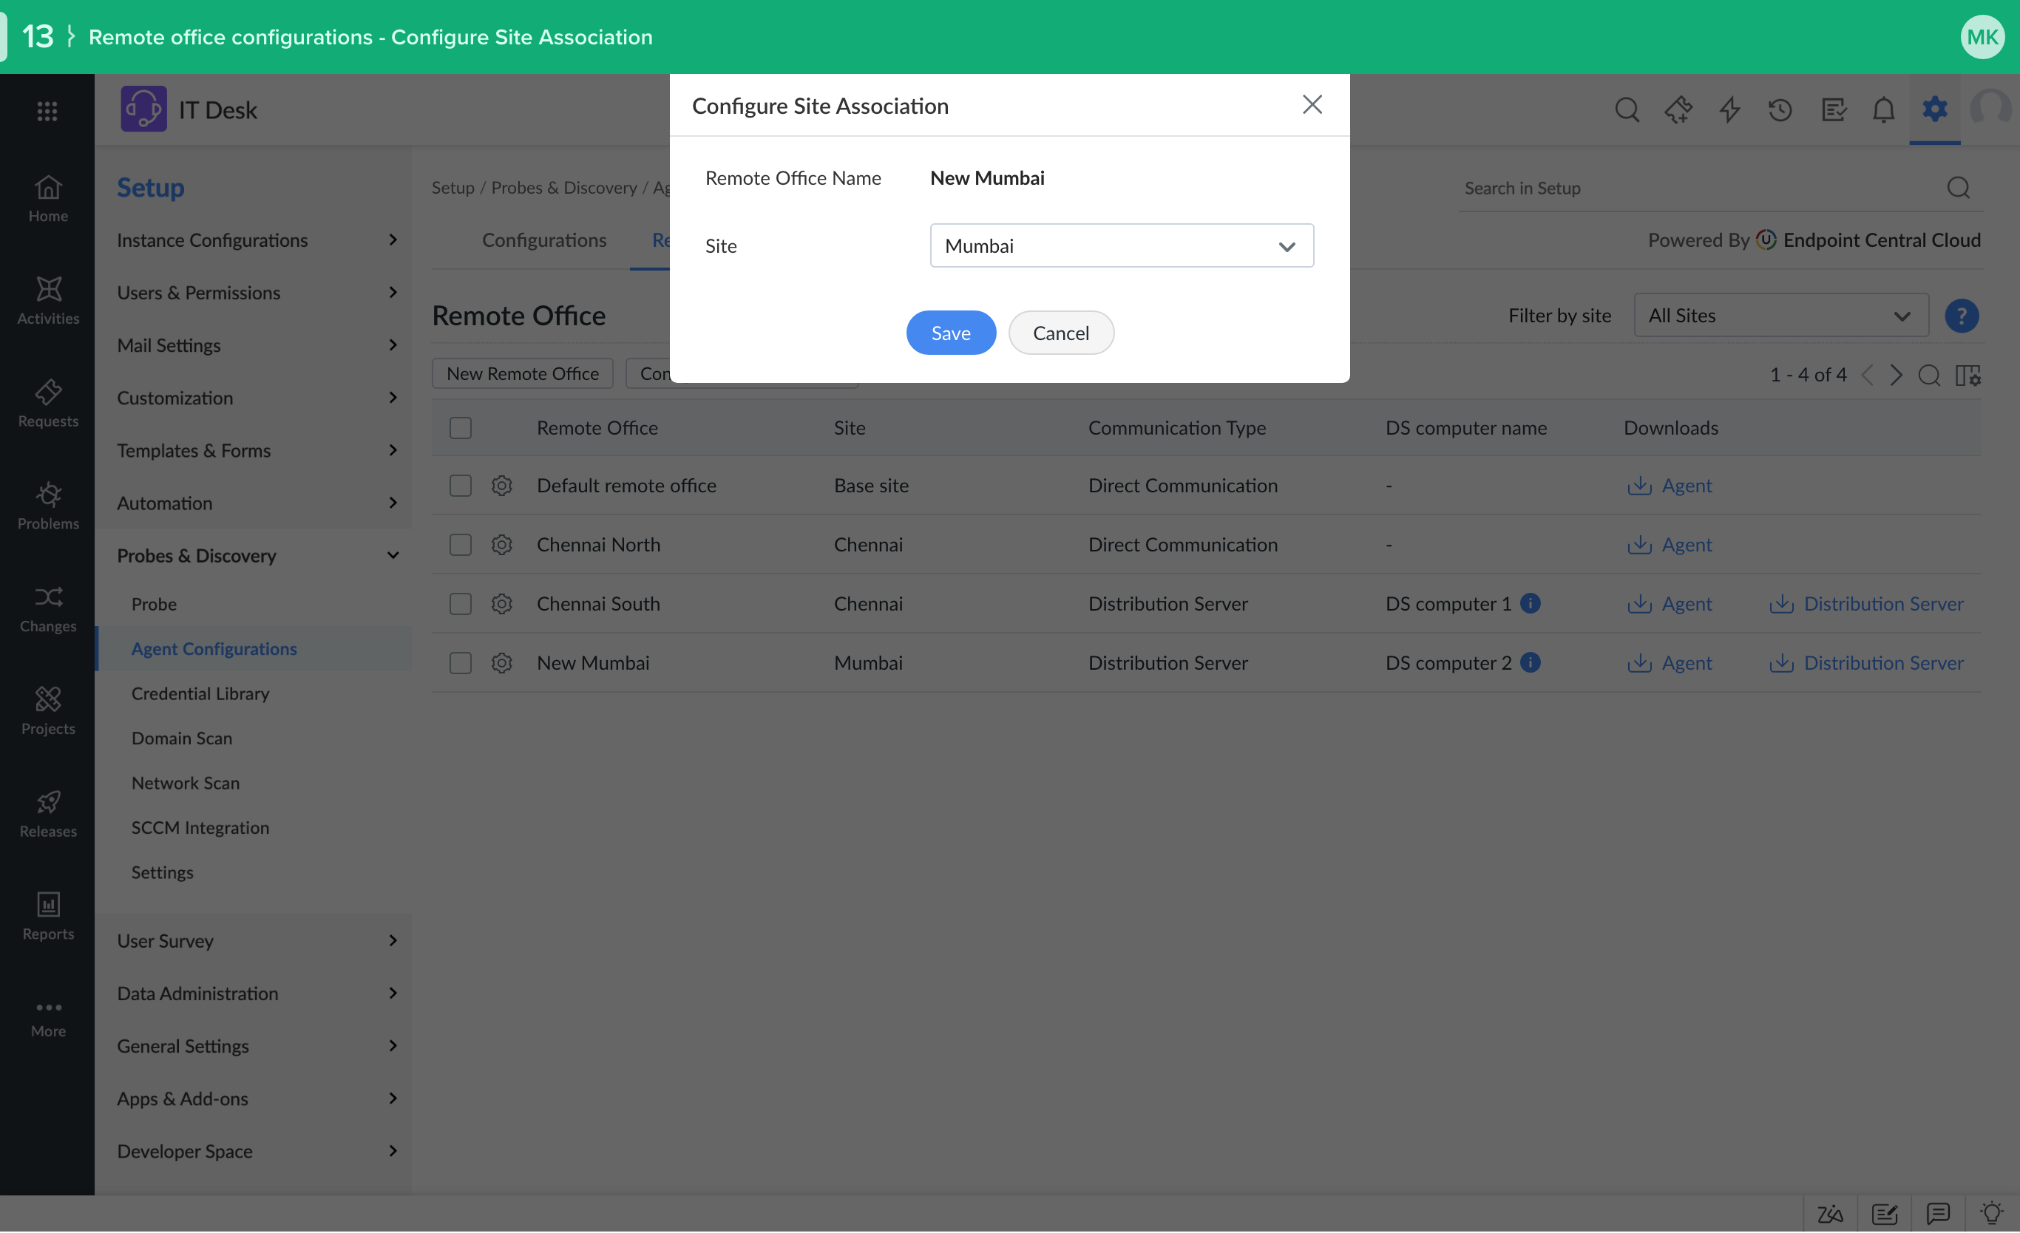
Task: Click the IT Desk logo
Action: 144,109
